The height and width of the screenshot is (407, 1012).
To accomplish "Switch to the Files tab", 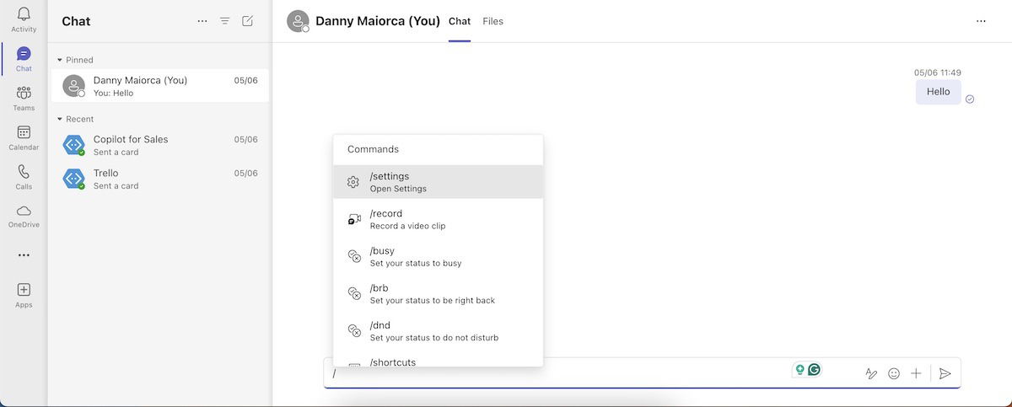I will pyautogui.click(x=493, y=21).
